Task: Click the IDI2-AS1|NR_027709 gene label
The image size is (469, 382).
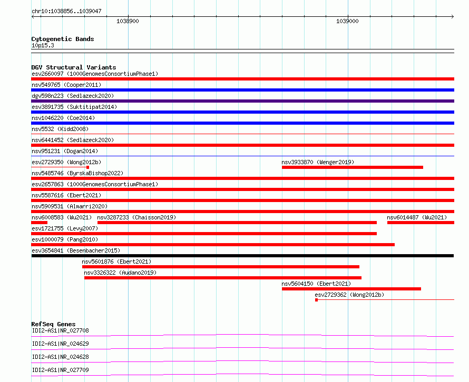Action: tap(61, 370)
